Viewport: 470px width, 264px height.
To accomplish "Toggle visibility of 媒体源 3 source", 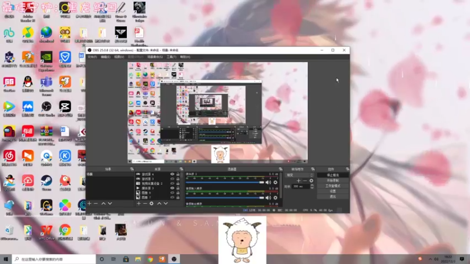I will pyautogui.click(x=172, y=188).
